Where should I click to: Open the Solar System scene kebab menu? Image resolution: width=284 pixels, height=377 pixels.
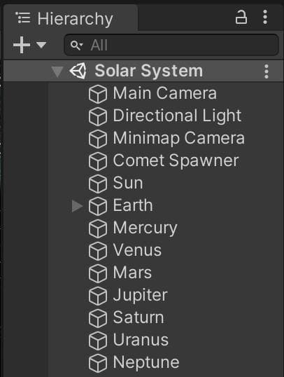[x=267, y=71]
